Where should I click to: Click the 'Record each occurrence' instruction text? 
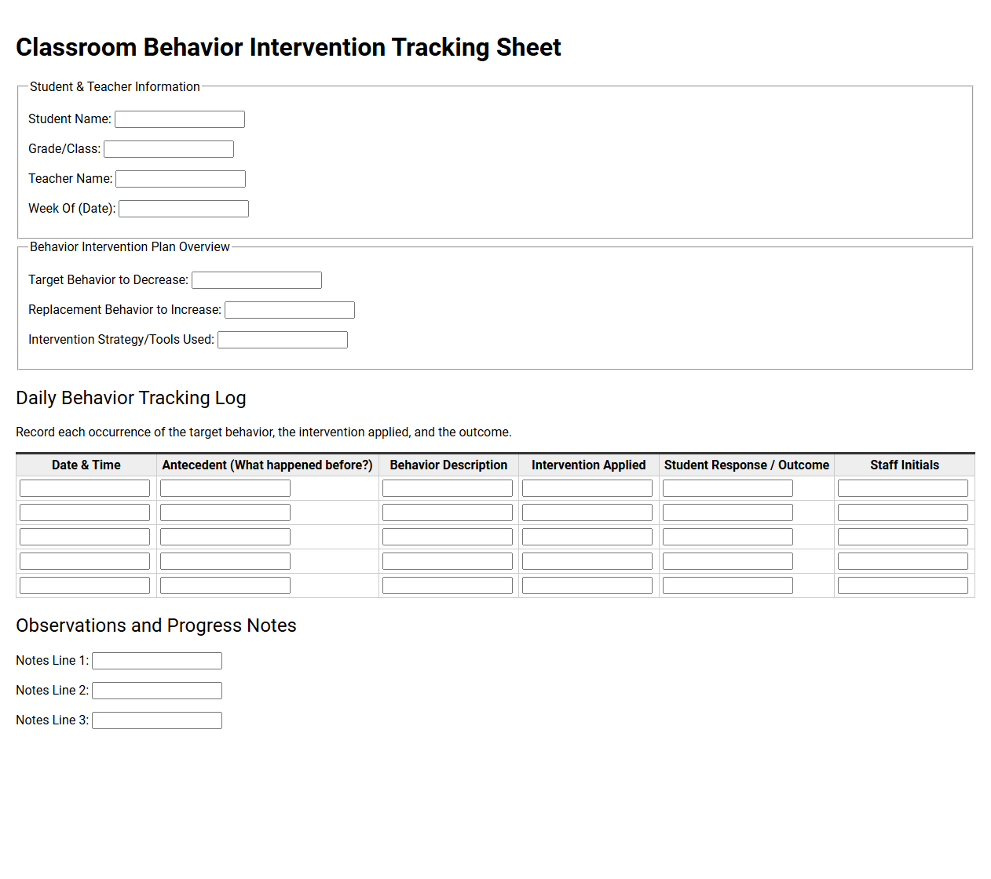tap(264, 432)
